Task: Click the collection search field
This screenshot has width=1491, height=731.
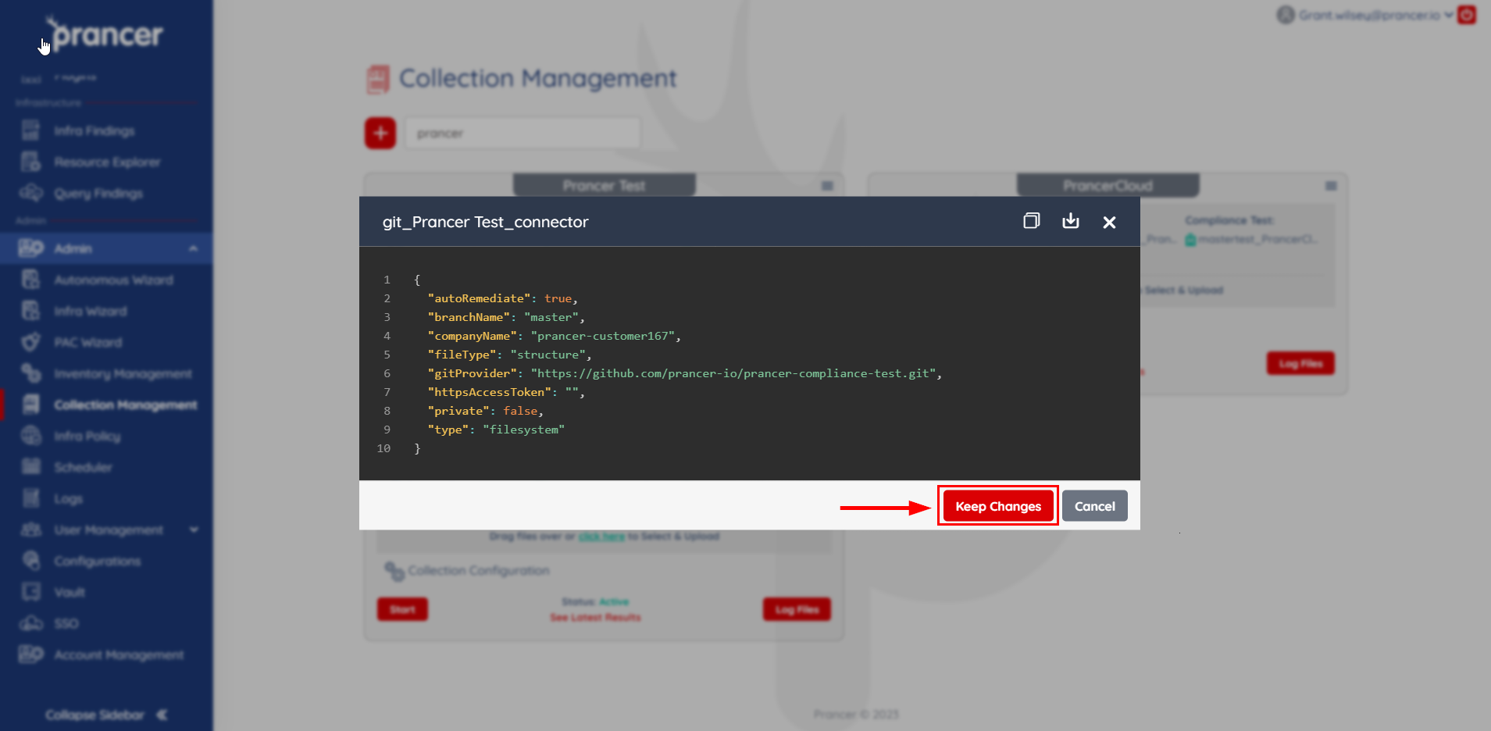Action: pyautogui.click(x=523, y=134)
